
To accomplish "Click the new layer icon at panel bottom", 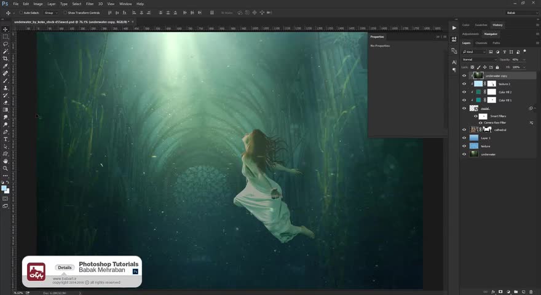I will 522,291.
